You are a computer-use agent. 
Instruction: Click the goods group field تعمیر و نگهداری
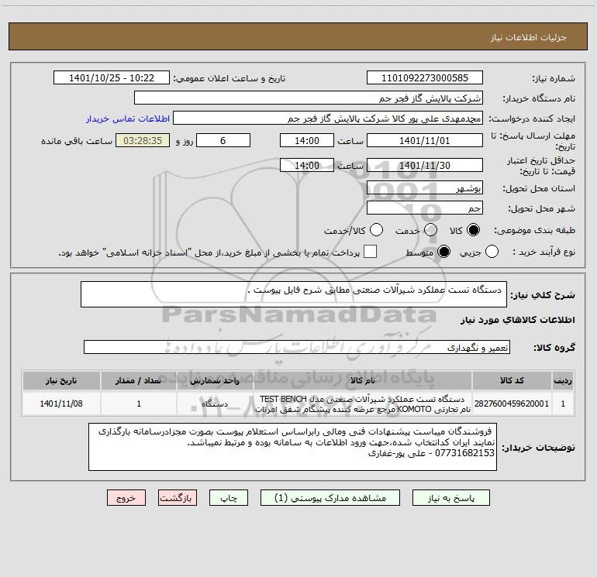(x=297, y=347)
